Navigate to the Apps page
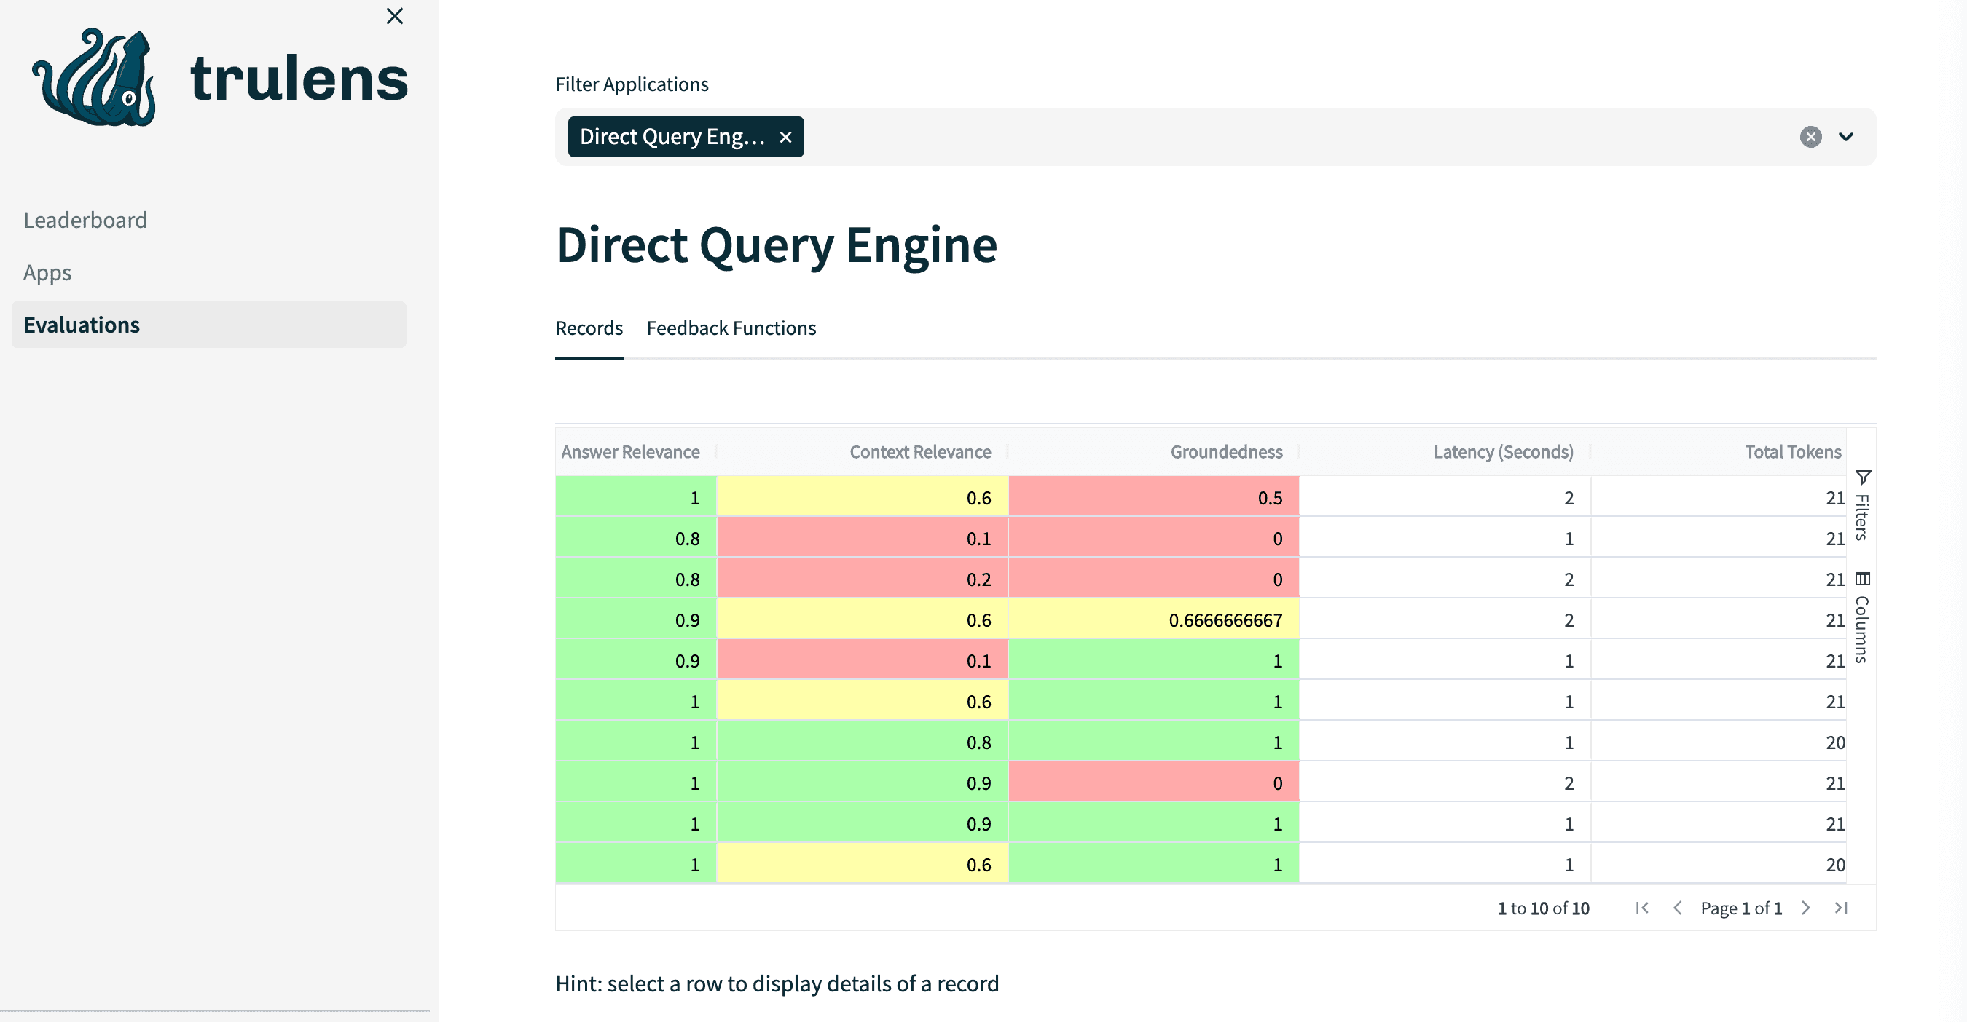Screen dimensions: 1967x1022 coord(47,272)
